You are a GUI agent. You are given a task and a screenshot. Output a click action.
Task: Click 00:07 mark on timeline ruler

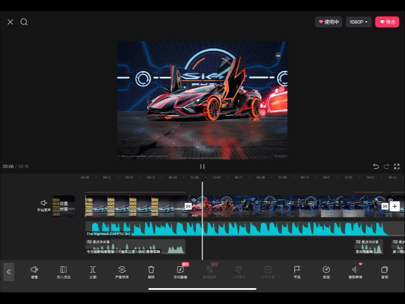[x=239, y=178]
